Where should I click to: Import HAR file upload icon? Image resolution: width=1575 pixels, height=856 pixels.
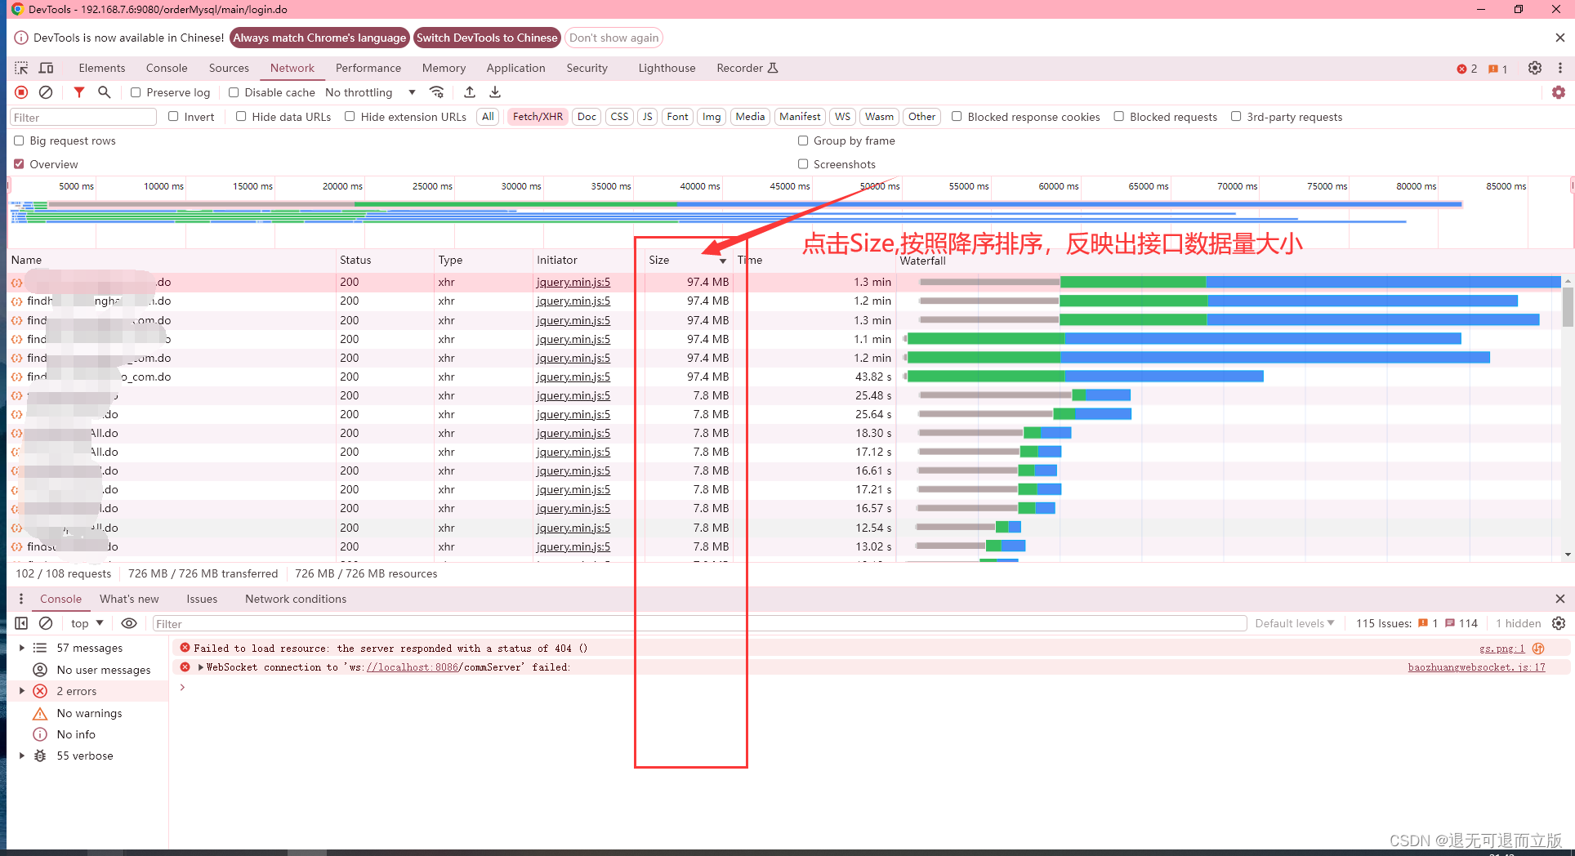tap(470, 92)
